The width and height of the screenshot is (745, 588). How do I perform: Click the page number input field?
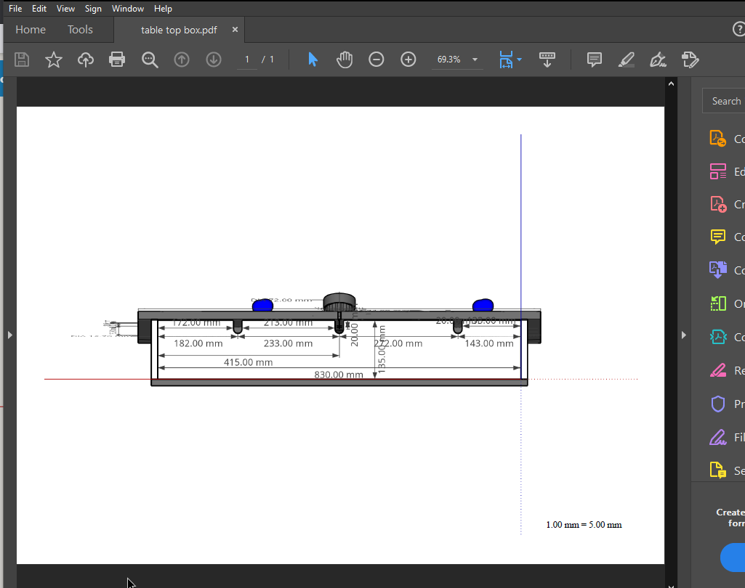(247, 60)
